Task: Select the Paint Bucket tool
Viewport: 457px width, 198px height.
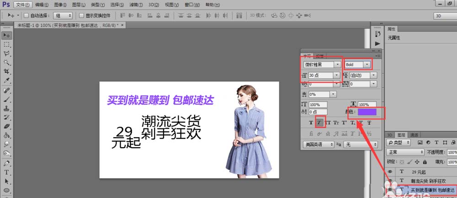Action: pos(6,136)
